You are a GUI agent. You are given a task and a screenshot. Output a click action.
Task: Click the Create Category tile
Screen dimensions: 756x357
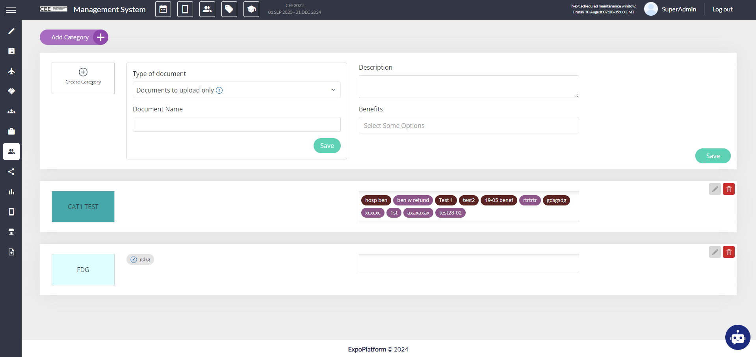click(83, 78)
